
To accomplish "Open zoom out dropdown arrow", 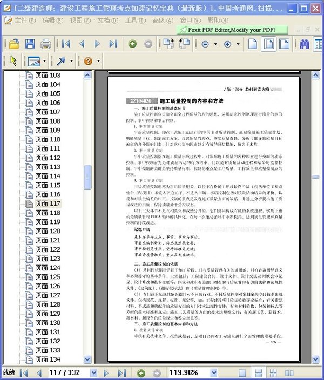I will point(215,44).
